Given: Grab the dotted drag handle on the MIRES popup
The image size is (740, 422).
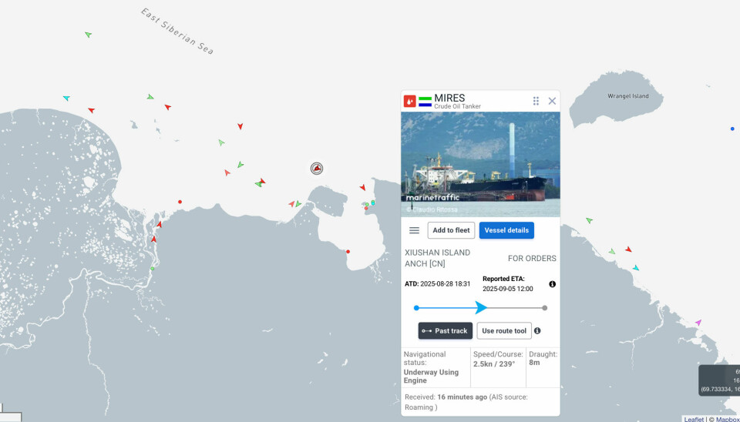Looking at the screenshot, I should pos(536,101).
